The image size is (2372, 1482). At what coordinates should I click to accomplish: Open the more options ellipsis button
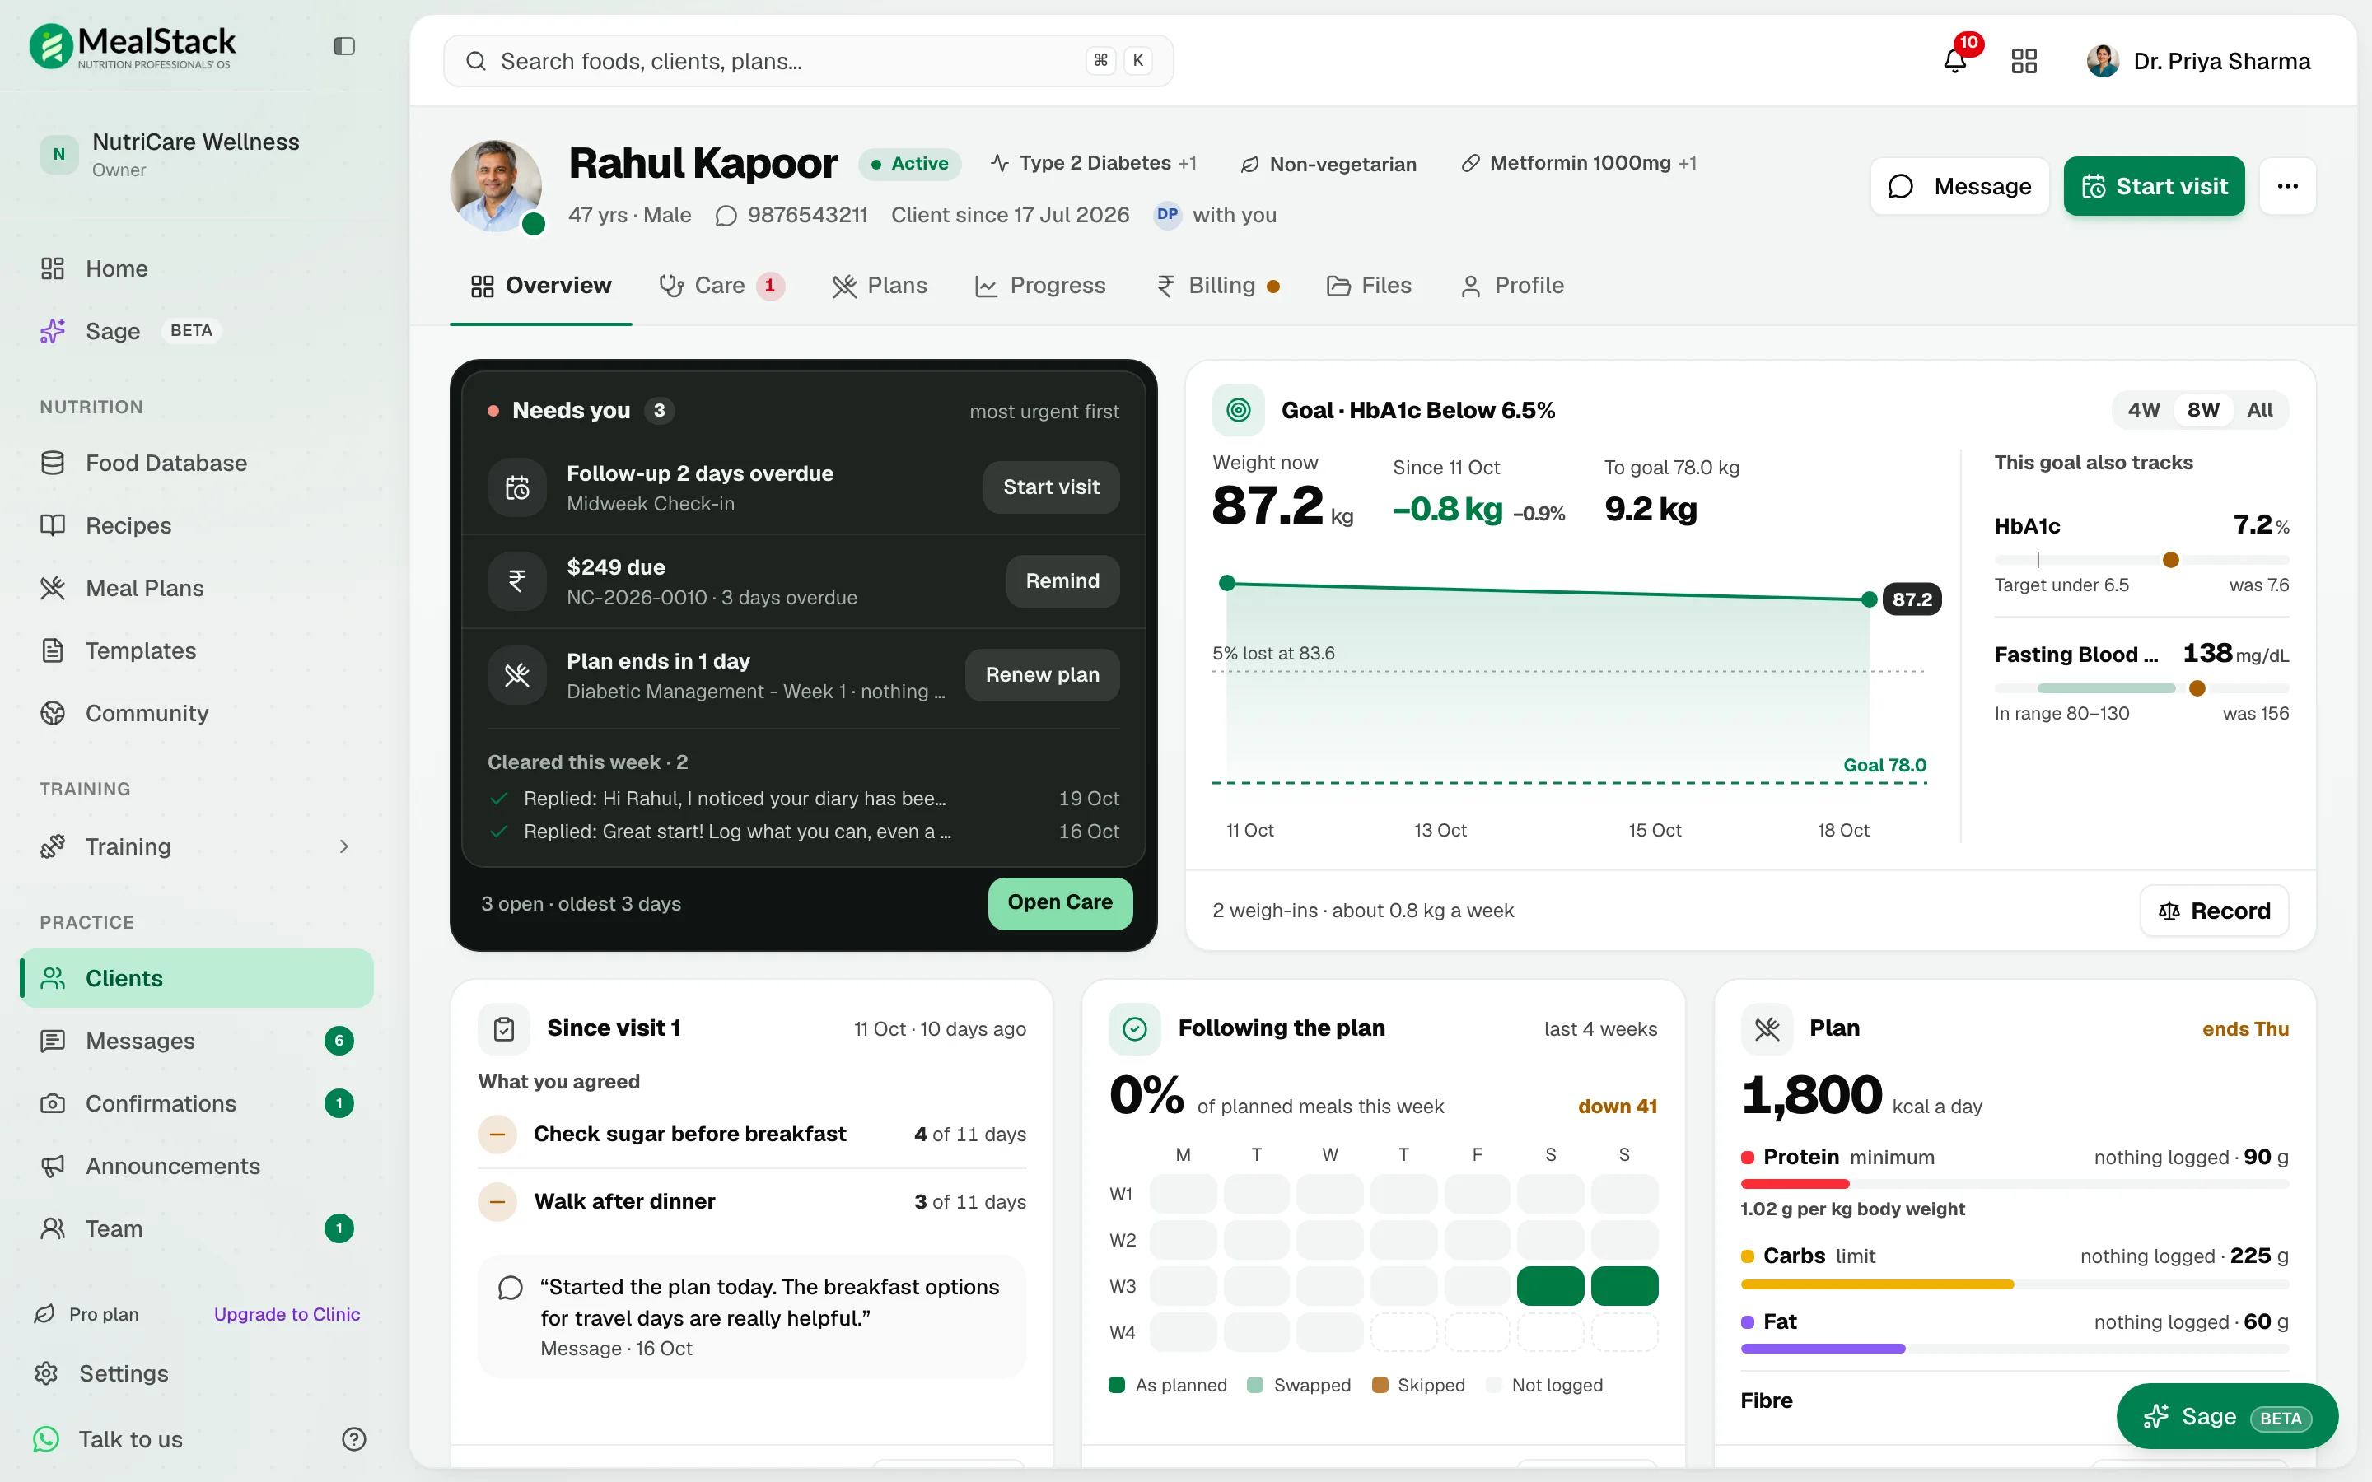2286,186
